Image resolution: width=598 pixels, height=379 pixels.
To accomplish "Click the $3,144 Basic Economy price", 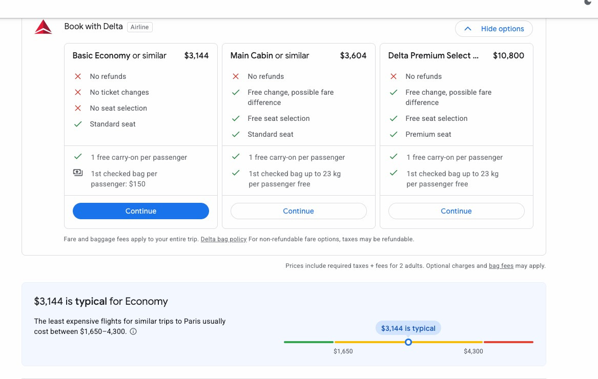I will (x=196, y=56).
